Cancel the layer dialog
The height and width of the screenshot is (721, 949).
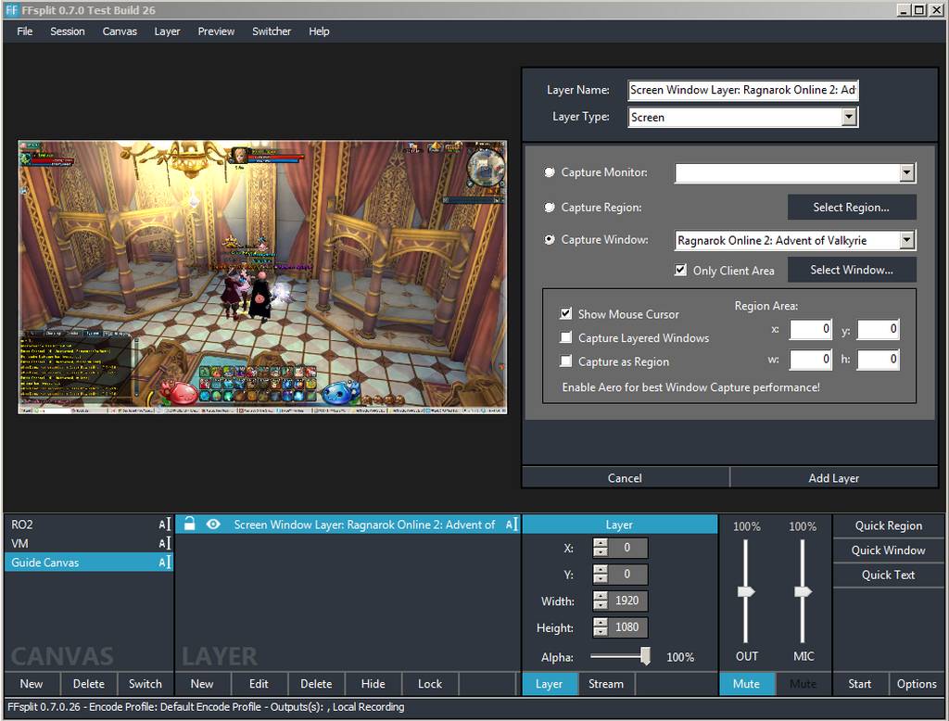click(625, 477)
